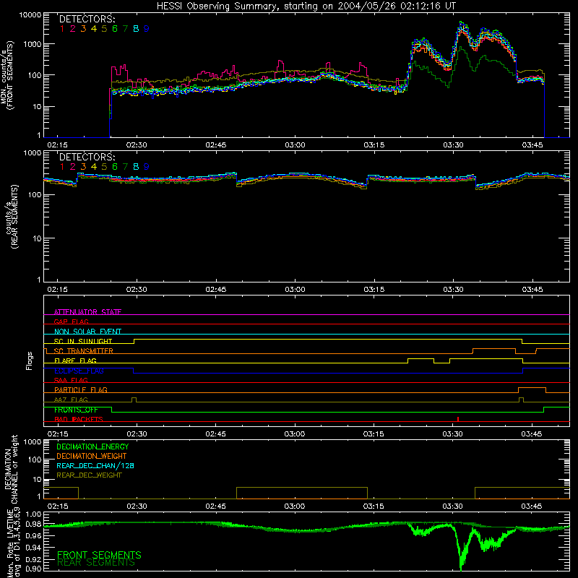
Task: Select detector 8 in front segments legend
Action: click(x=136, y=29)
